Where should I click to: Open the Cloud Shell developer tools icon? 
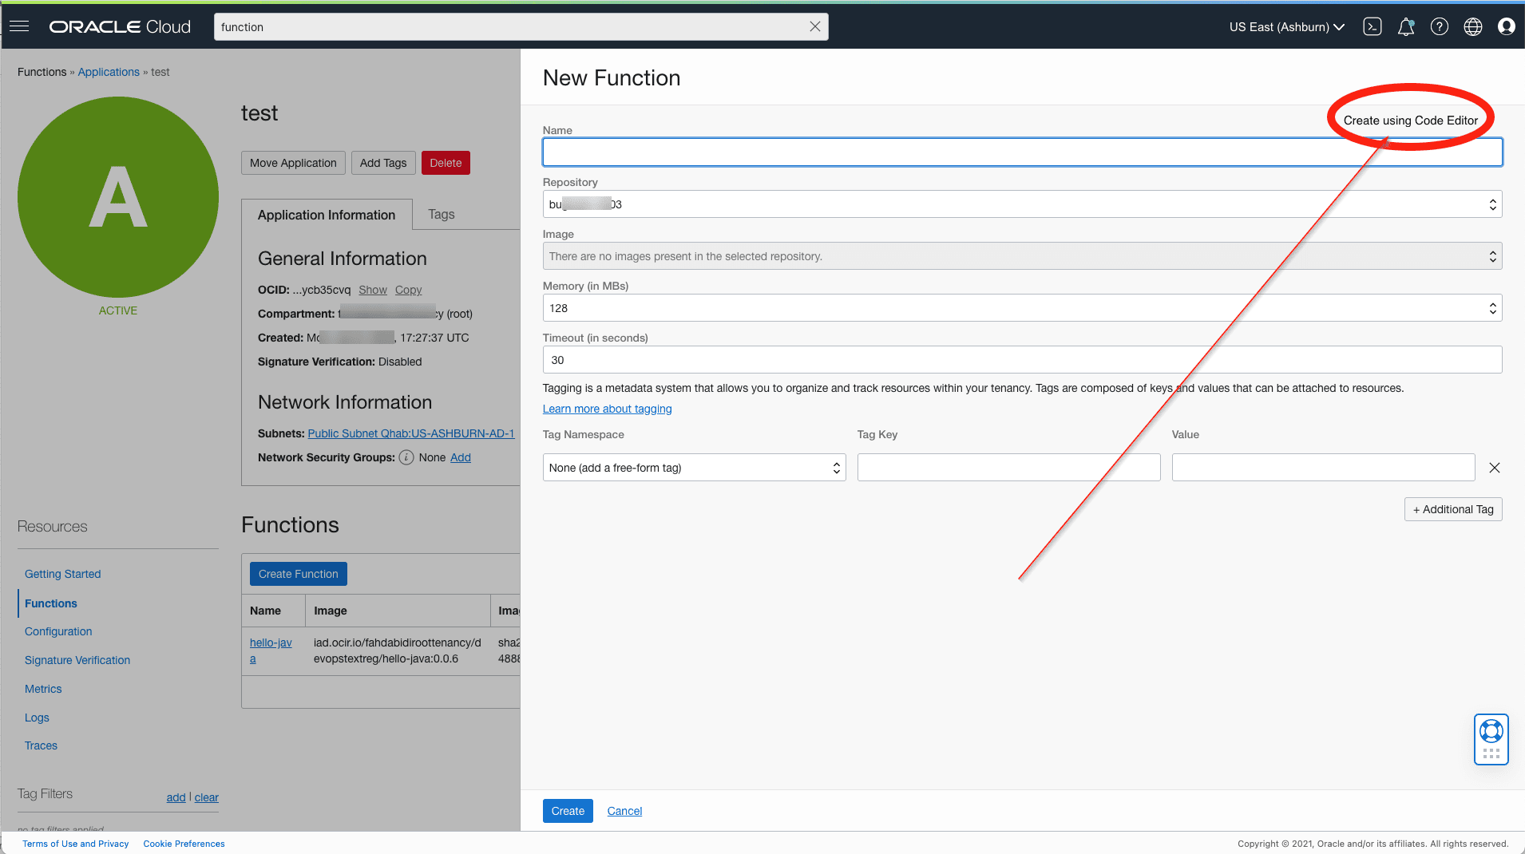1372,26
